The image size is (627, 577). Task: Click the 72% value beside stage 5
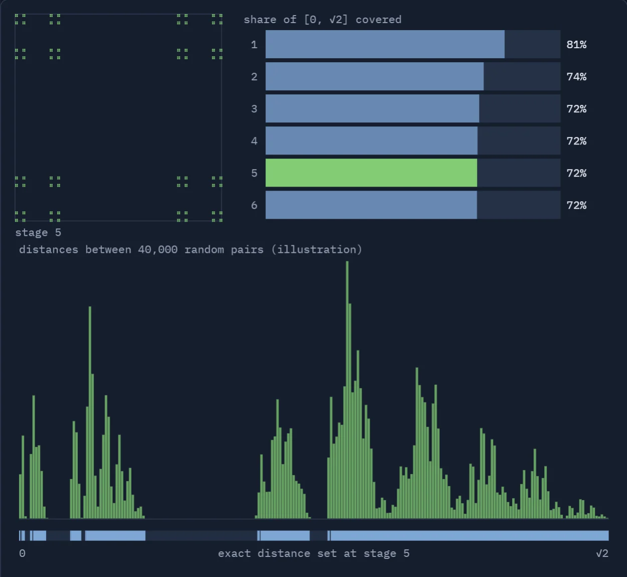click(576, 173)
